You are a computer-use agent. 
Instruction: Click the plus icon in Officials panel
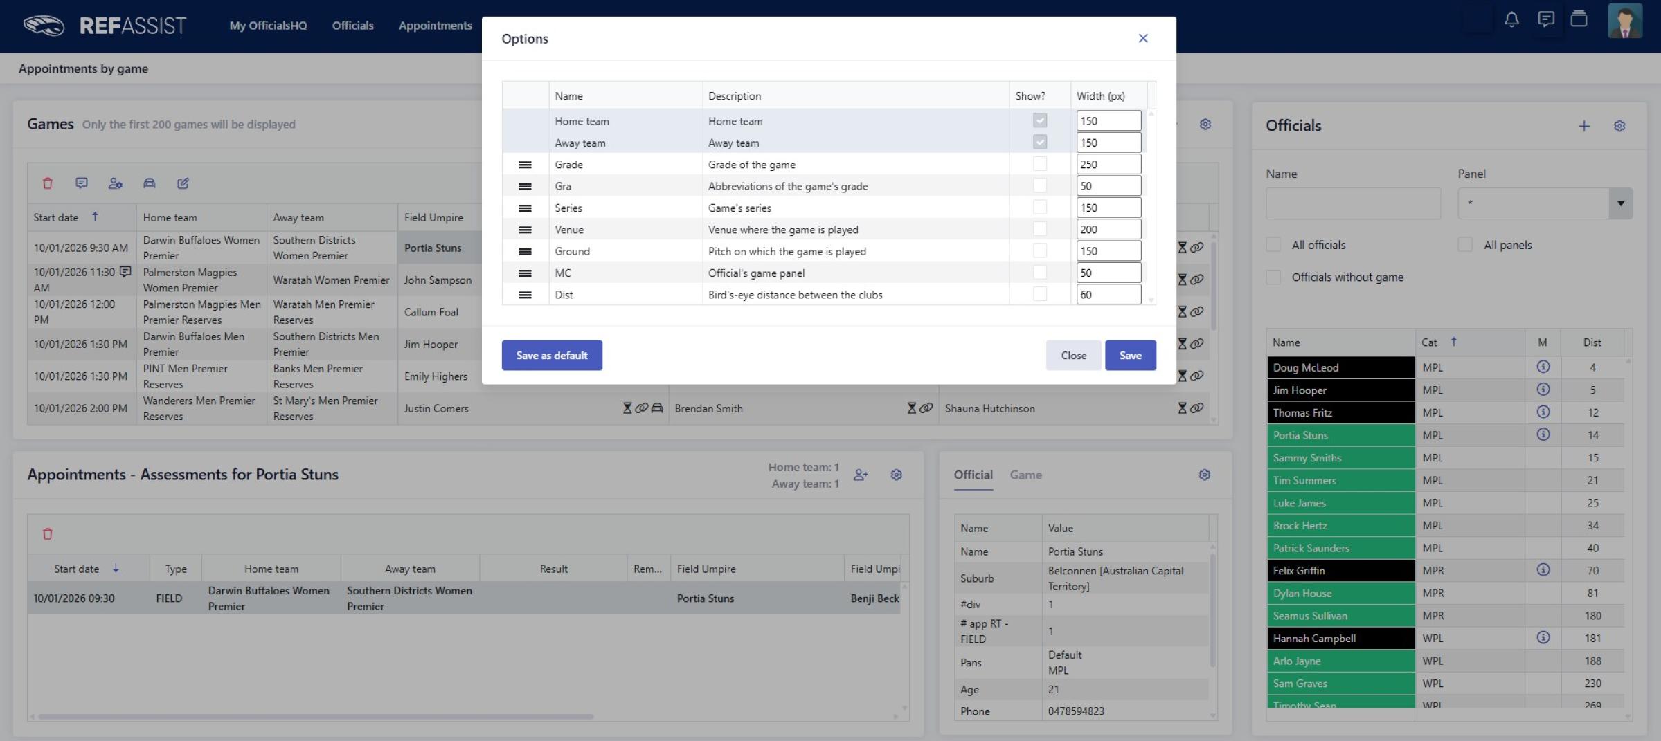pyautogui.click(x=1583, y=126)
